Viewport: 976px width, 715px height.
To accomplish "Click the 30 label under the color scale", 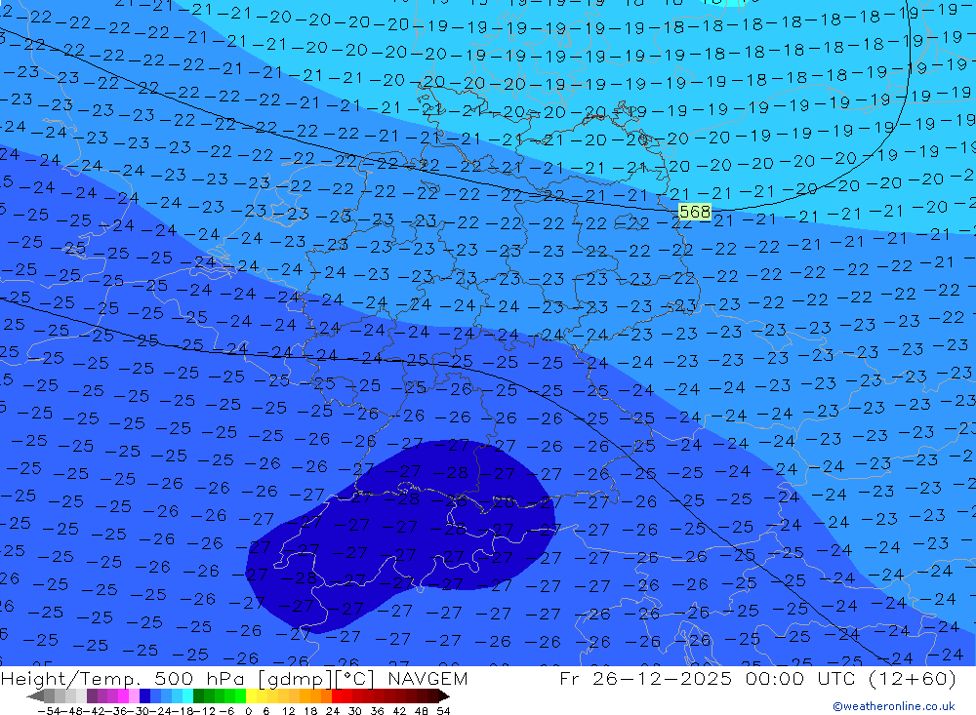I will pos(355,711).
